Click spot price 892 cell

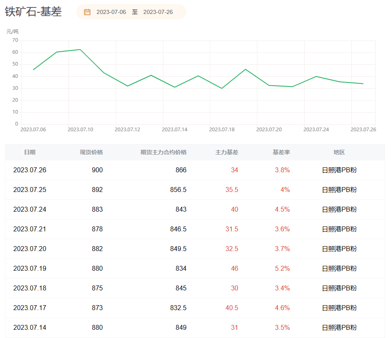[97, 190]
